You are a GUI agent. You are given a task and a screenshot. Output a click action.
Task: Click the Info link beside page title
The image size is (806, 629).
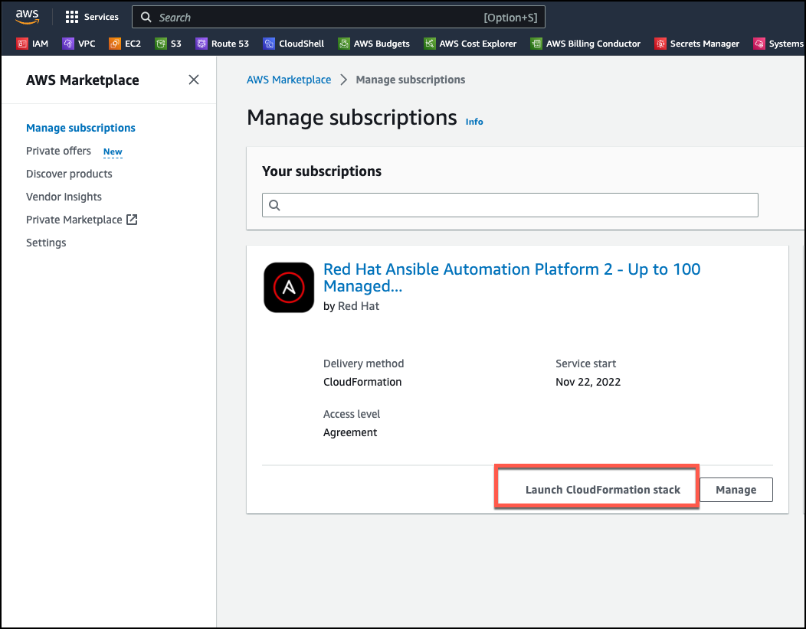point(474,122)
